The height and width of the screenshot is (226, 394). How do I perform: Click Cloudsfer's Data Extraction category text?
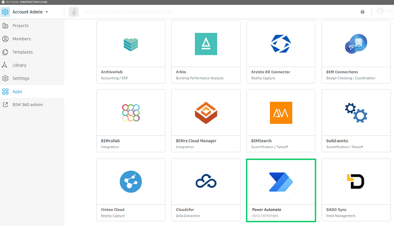pyautogui.click(x=188, y=216)
